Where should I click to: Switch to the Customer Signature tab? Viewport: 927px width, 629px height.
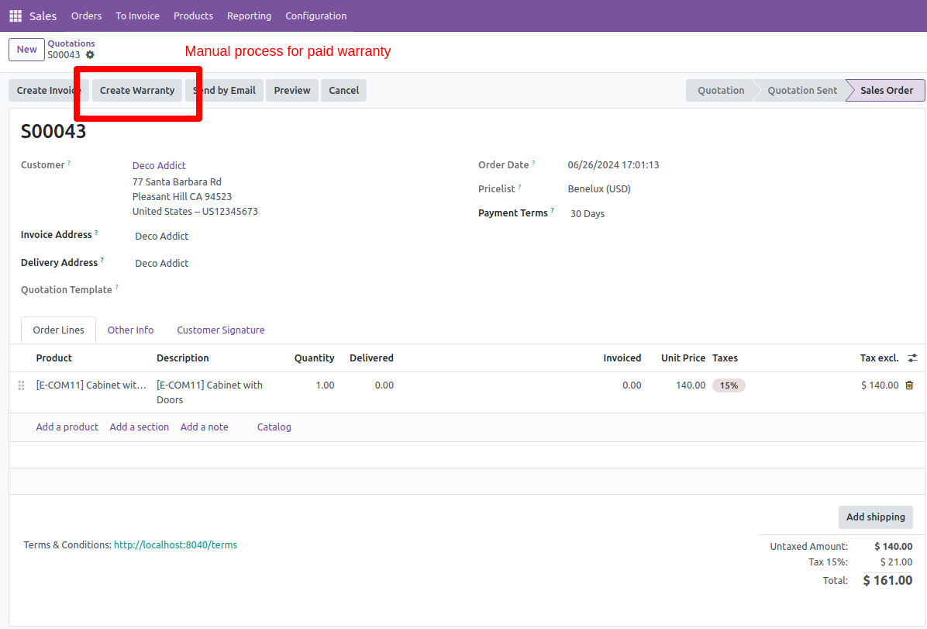pos(220,330)
